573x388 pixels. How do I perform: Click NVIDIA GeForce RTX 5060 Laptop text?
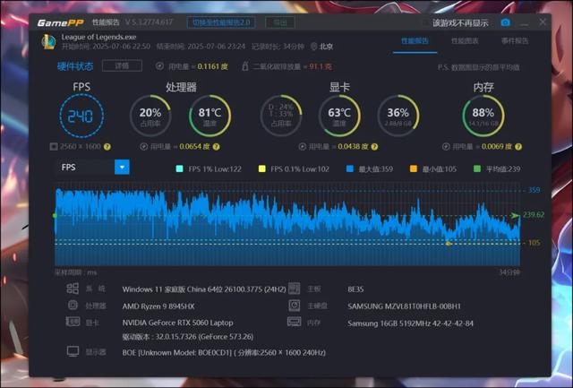(177, 323)
